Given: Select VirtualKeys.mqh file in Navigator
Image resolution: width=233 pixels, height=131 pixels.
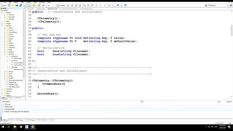Looking at the screenshot, I should pos(14,87).
